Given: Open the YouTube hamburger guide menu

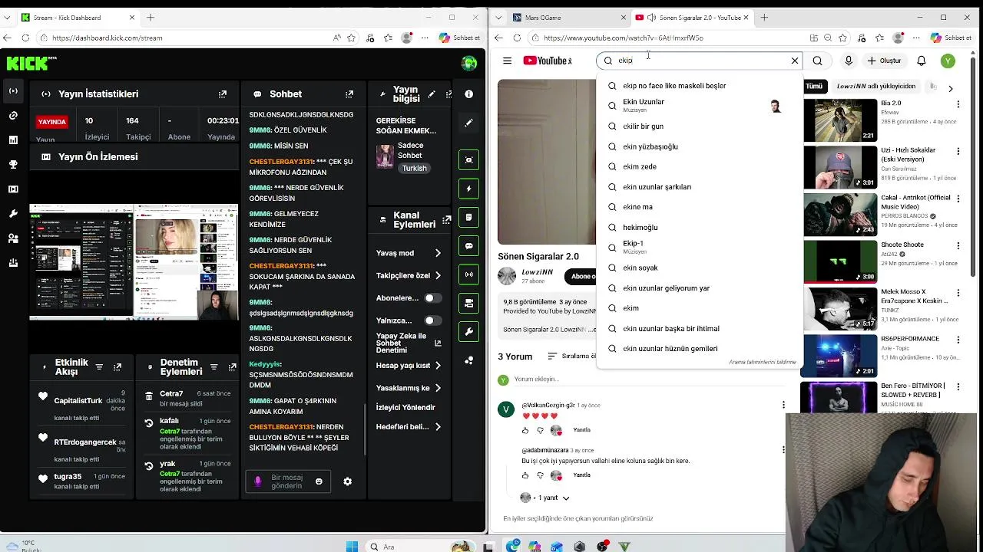Looking at the screenshot, I should coord(507,61).
